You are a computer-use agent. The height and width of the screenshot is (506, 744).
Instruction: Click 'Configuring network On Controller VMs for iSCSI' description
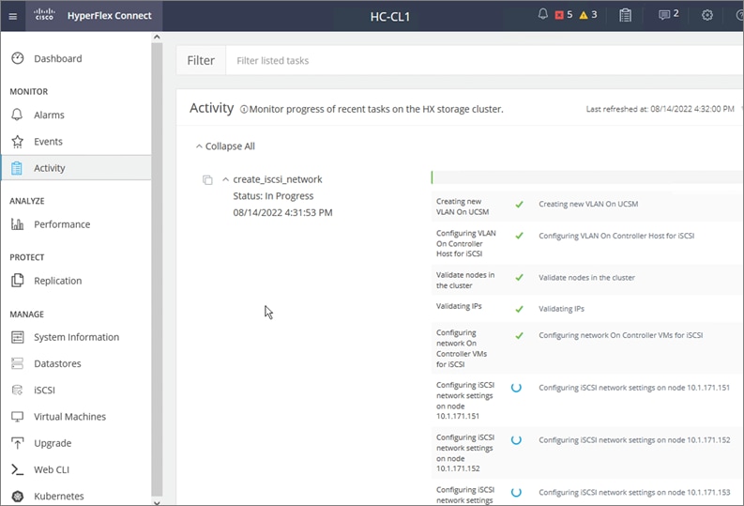[621, 335]
